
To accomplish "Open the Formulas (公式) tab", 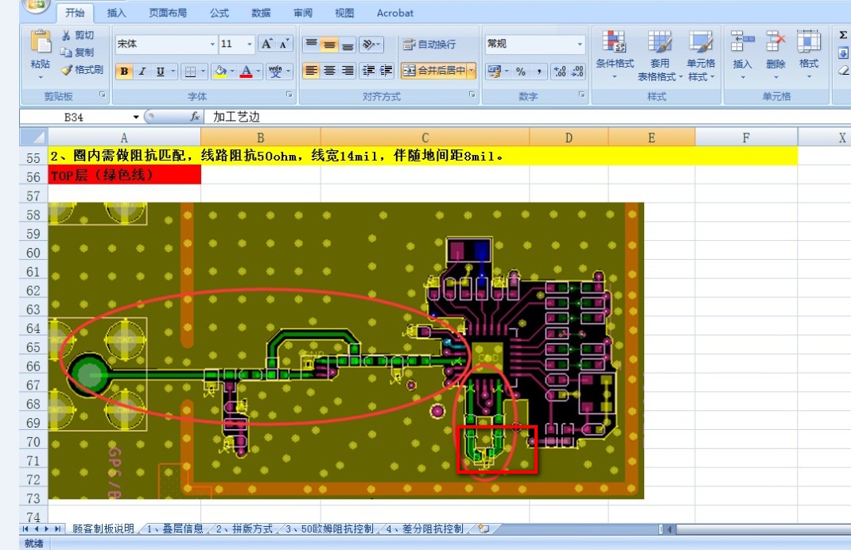I will pos(220,13).
